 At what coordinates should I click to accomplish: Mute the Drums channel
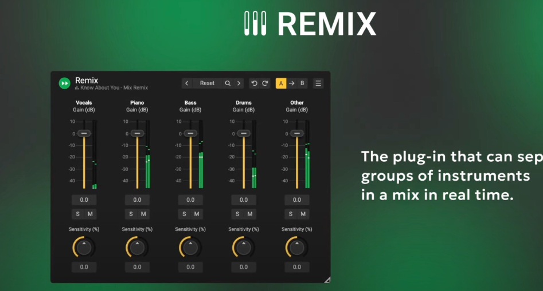[249, 214]
